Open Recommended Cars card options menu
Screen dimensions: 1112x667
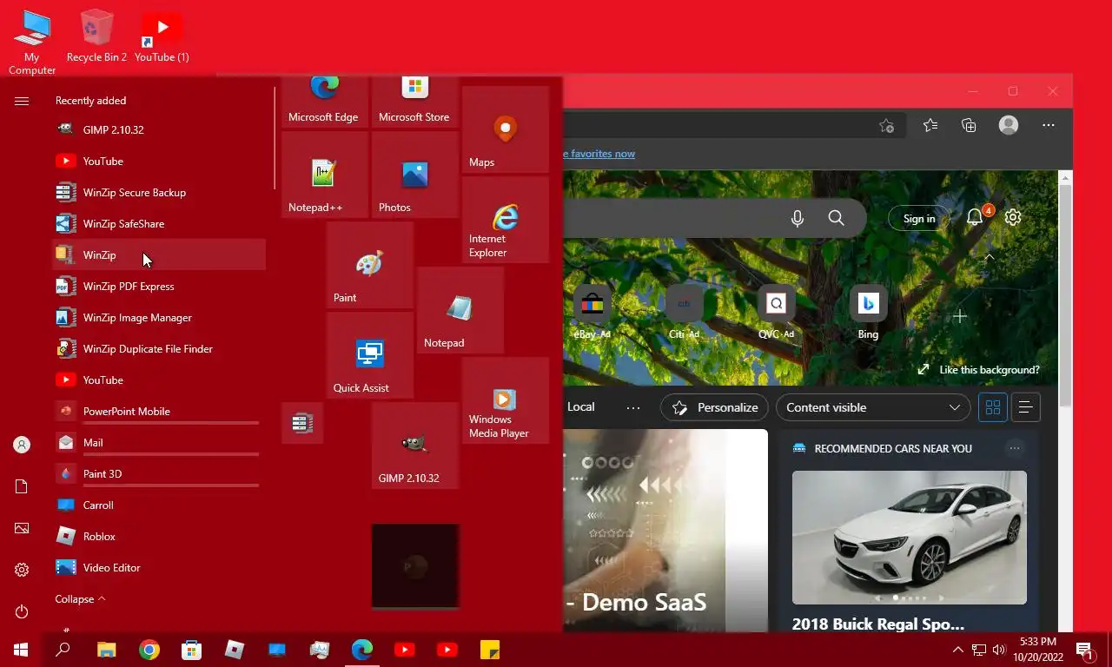click(x=1014, y=448)
